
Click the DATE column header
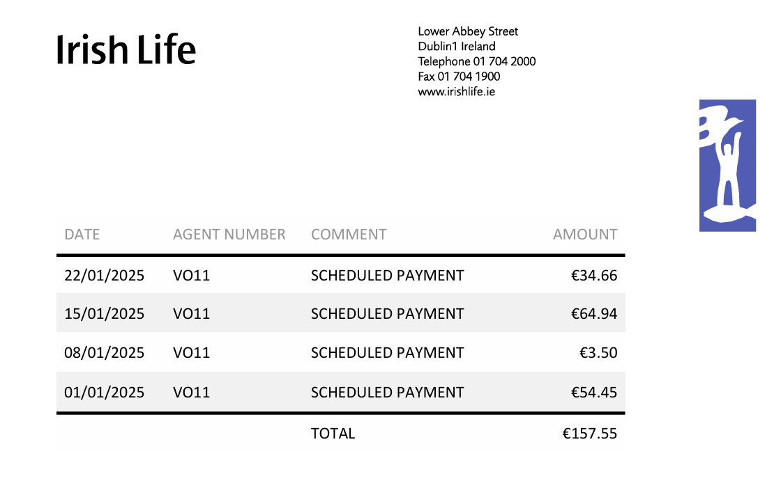82,235
